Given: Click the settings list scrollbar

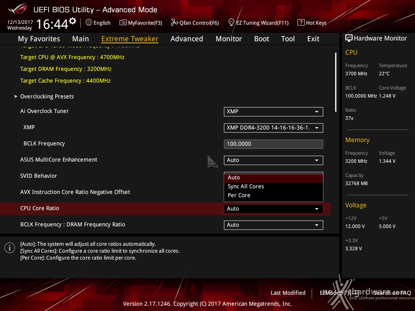Looking at the screenshot, I should click(336, 82).
